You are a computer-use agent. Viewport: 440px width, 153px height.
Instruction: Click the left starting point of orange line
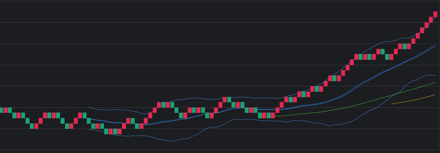pyautogui.click(x=392, y=104)
